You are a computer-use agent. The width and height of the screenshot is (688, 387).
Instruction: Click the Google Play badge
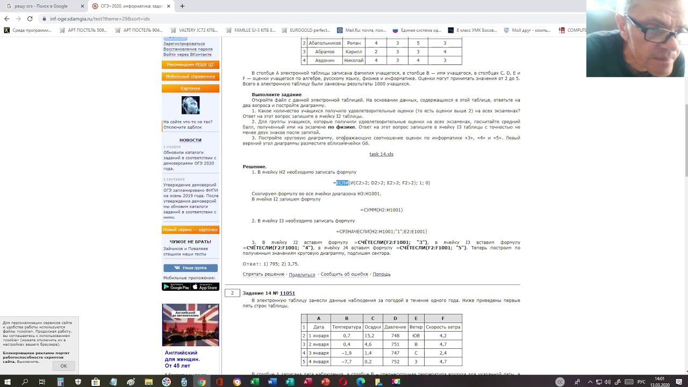176,287
